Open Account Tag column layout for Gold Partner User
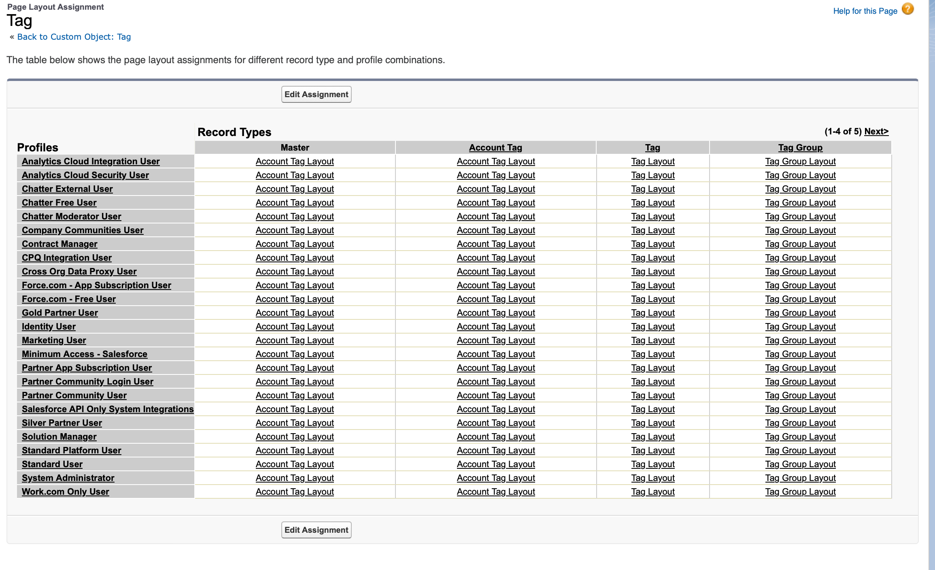 click(496, 313)
